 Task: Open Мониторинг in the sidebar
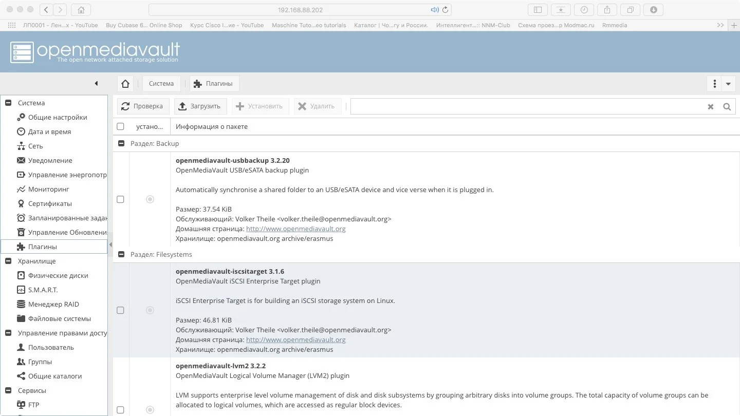[x=48, y=189]
